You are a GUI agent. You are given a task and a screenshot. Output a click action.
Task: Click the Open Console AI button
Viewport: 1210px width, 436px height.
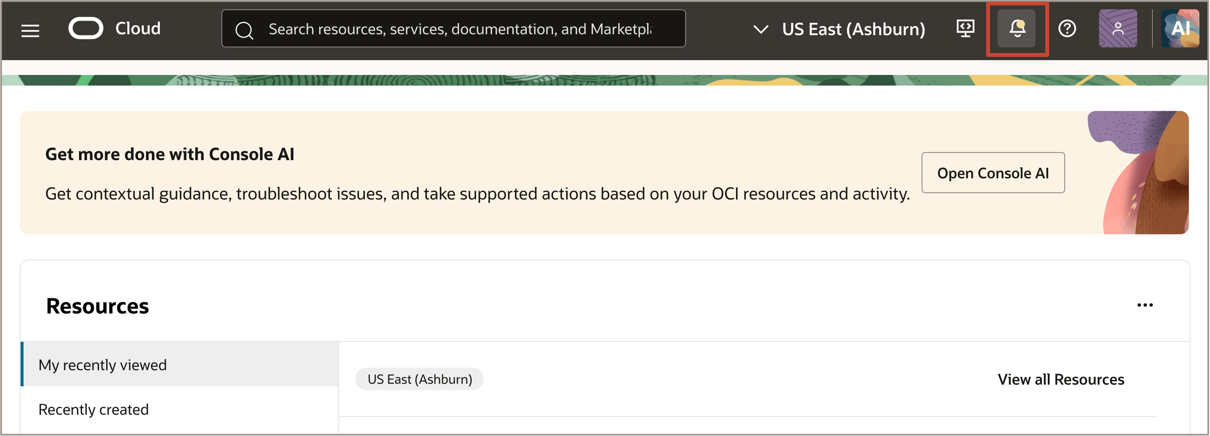point(993,173)
